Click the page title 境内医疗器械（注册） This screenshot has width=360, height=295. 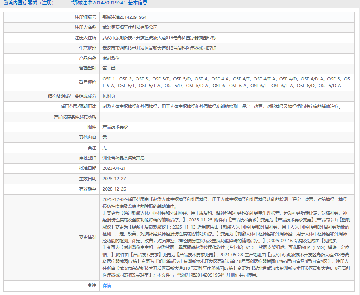31,3
